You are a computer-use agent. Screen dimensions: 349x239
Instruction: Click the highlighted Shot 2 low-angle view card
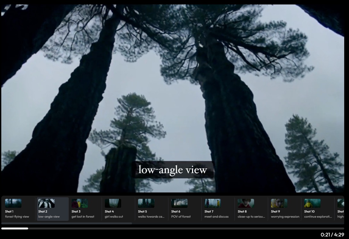coord(52,209)
